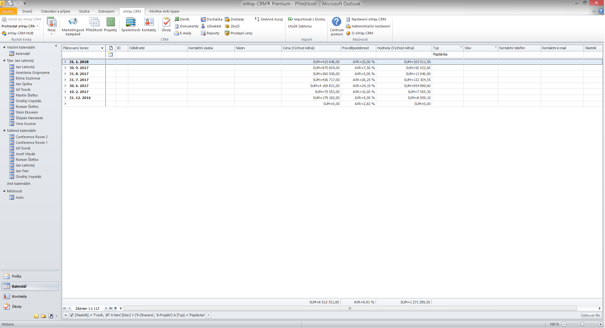Open the E-maily module

point(183,33)
